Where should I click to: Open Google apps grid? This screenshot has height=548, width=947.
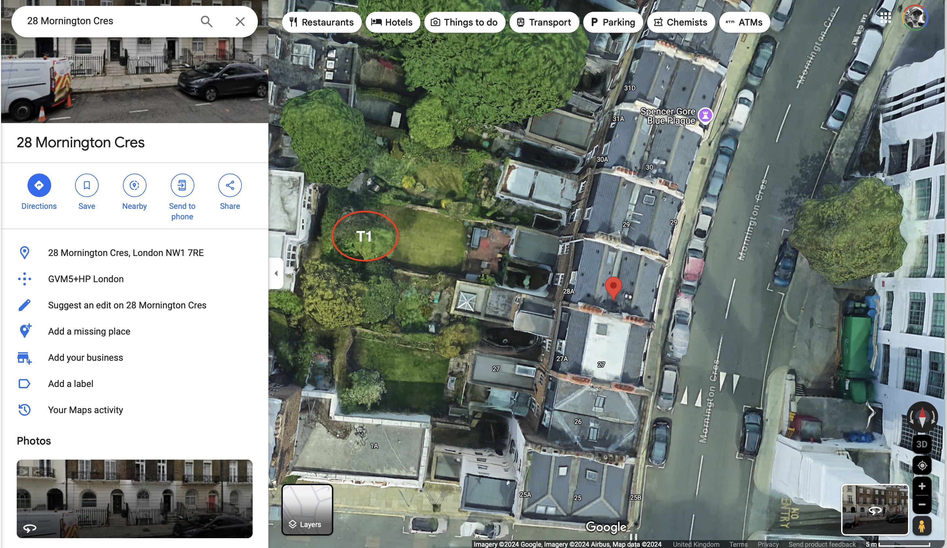coord(885,18)
